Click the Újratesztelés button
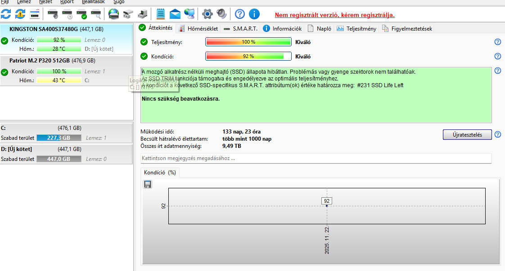 [x=467, y=135]
